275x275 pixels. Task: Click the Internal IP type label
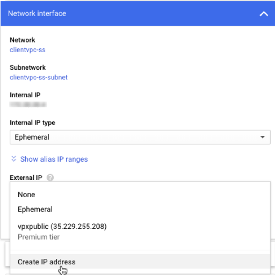[x=32, y=122]
